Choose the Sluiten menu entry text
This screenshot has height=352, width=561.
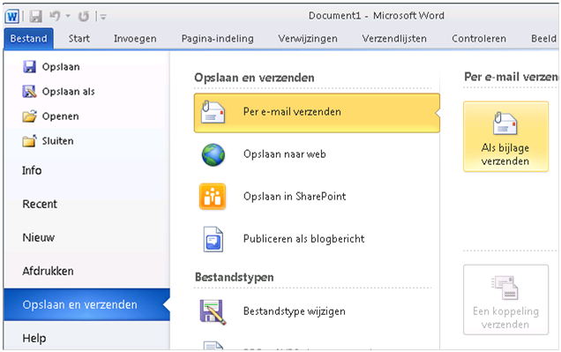pos(57,141)
